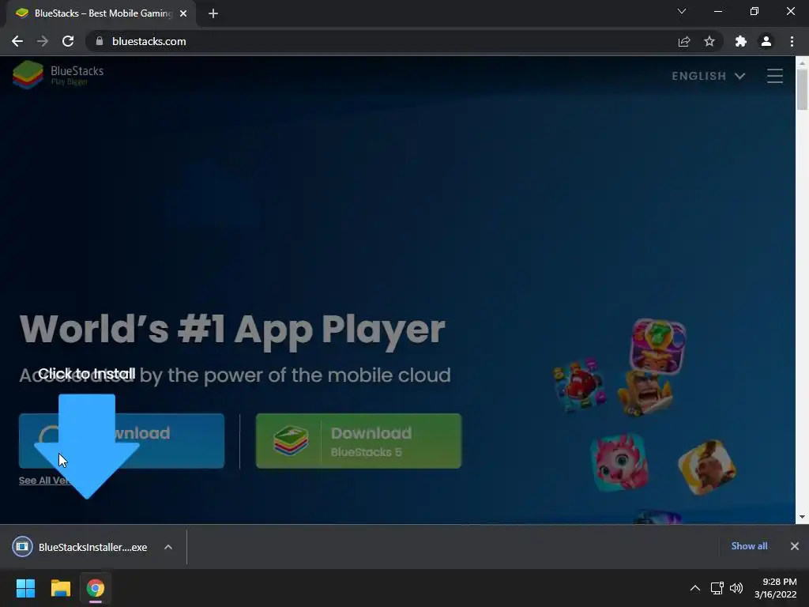Image resolution: width=809 pixels, height=607 pixels.
Task: Open a new tab with the plus button
Action: click(213, 13)
